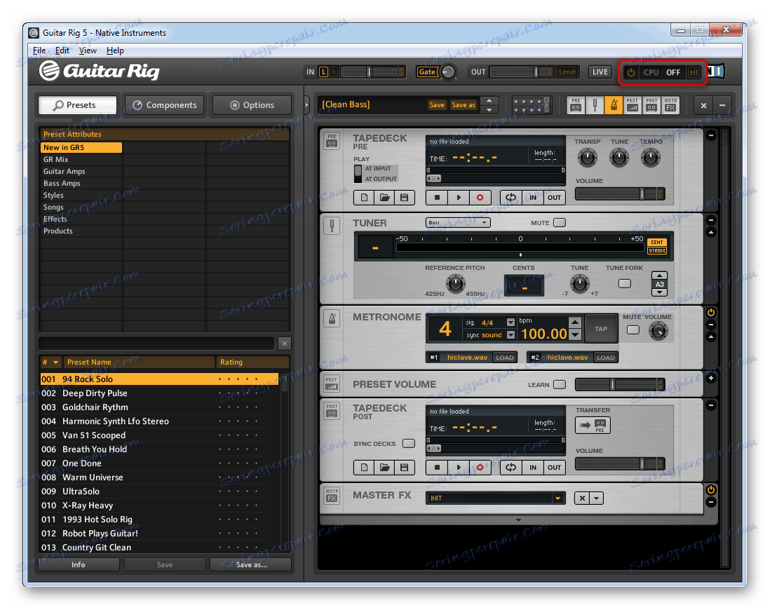The image size is (770, 610).
Task: Open the Master FX options arrow menu
Action: click(596, 499)
